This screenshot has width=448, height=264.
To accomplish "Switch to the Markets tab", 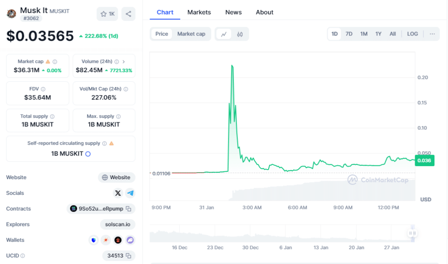I will [x=199, y=12].
